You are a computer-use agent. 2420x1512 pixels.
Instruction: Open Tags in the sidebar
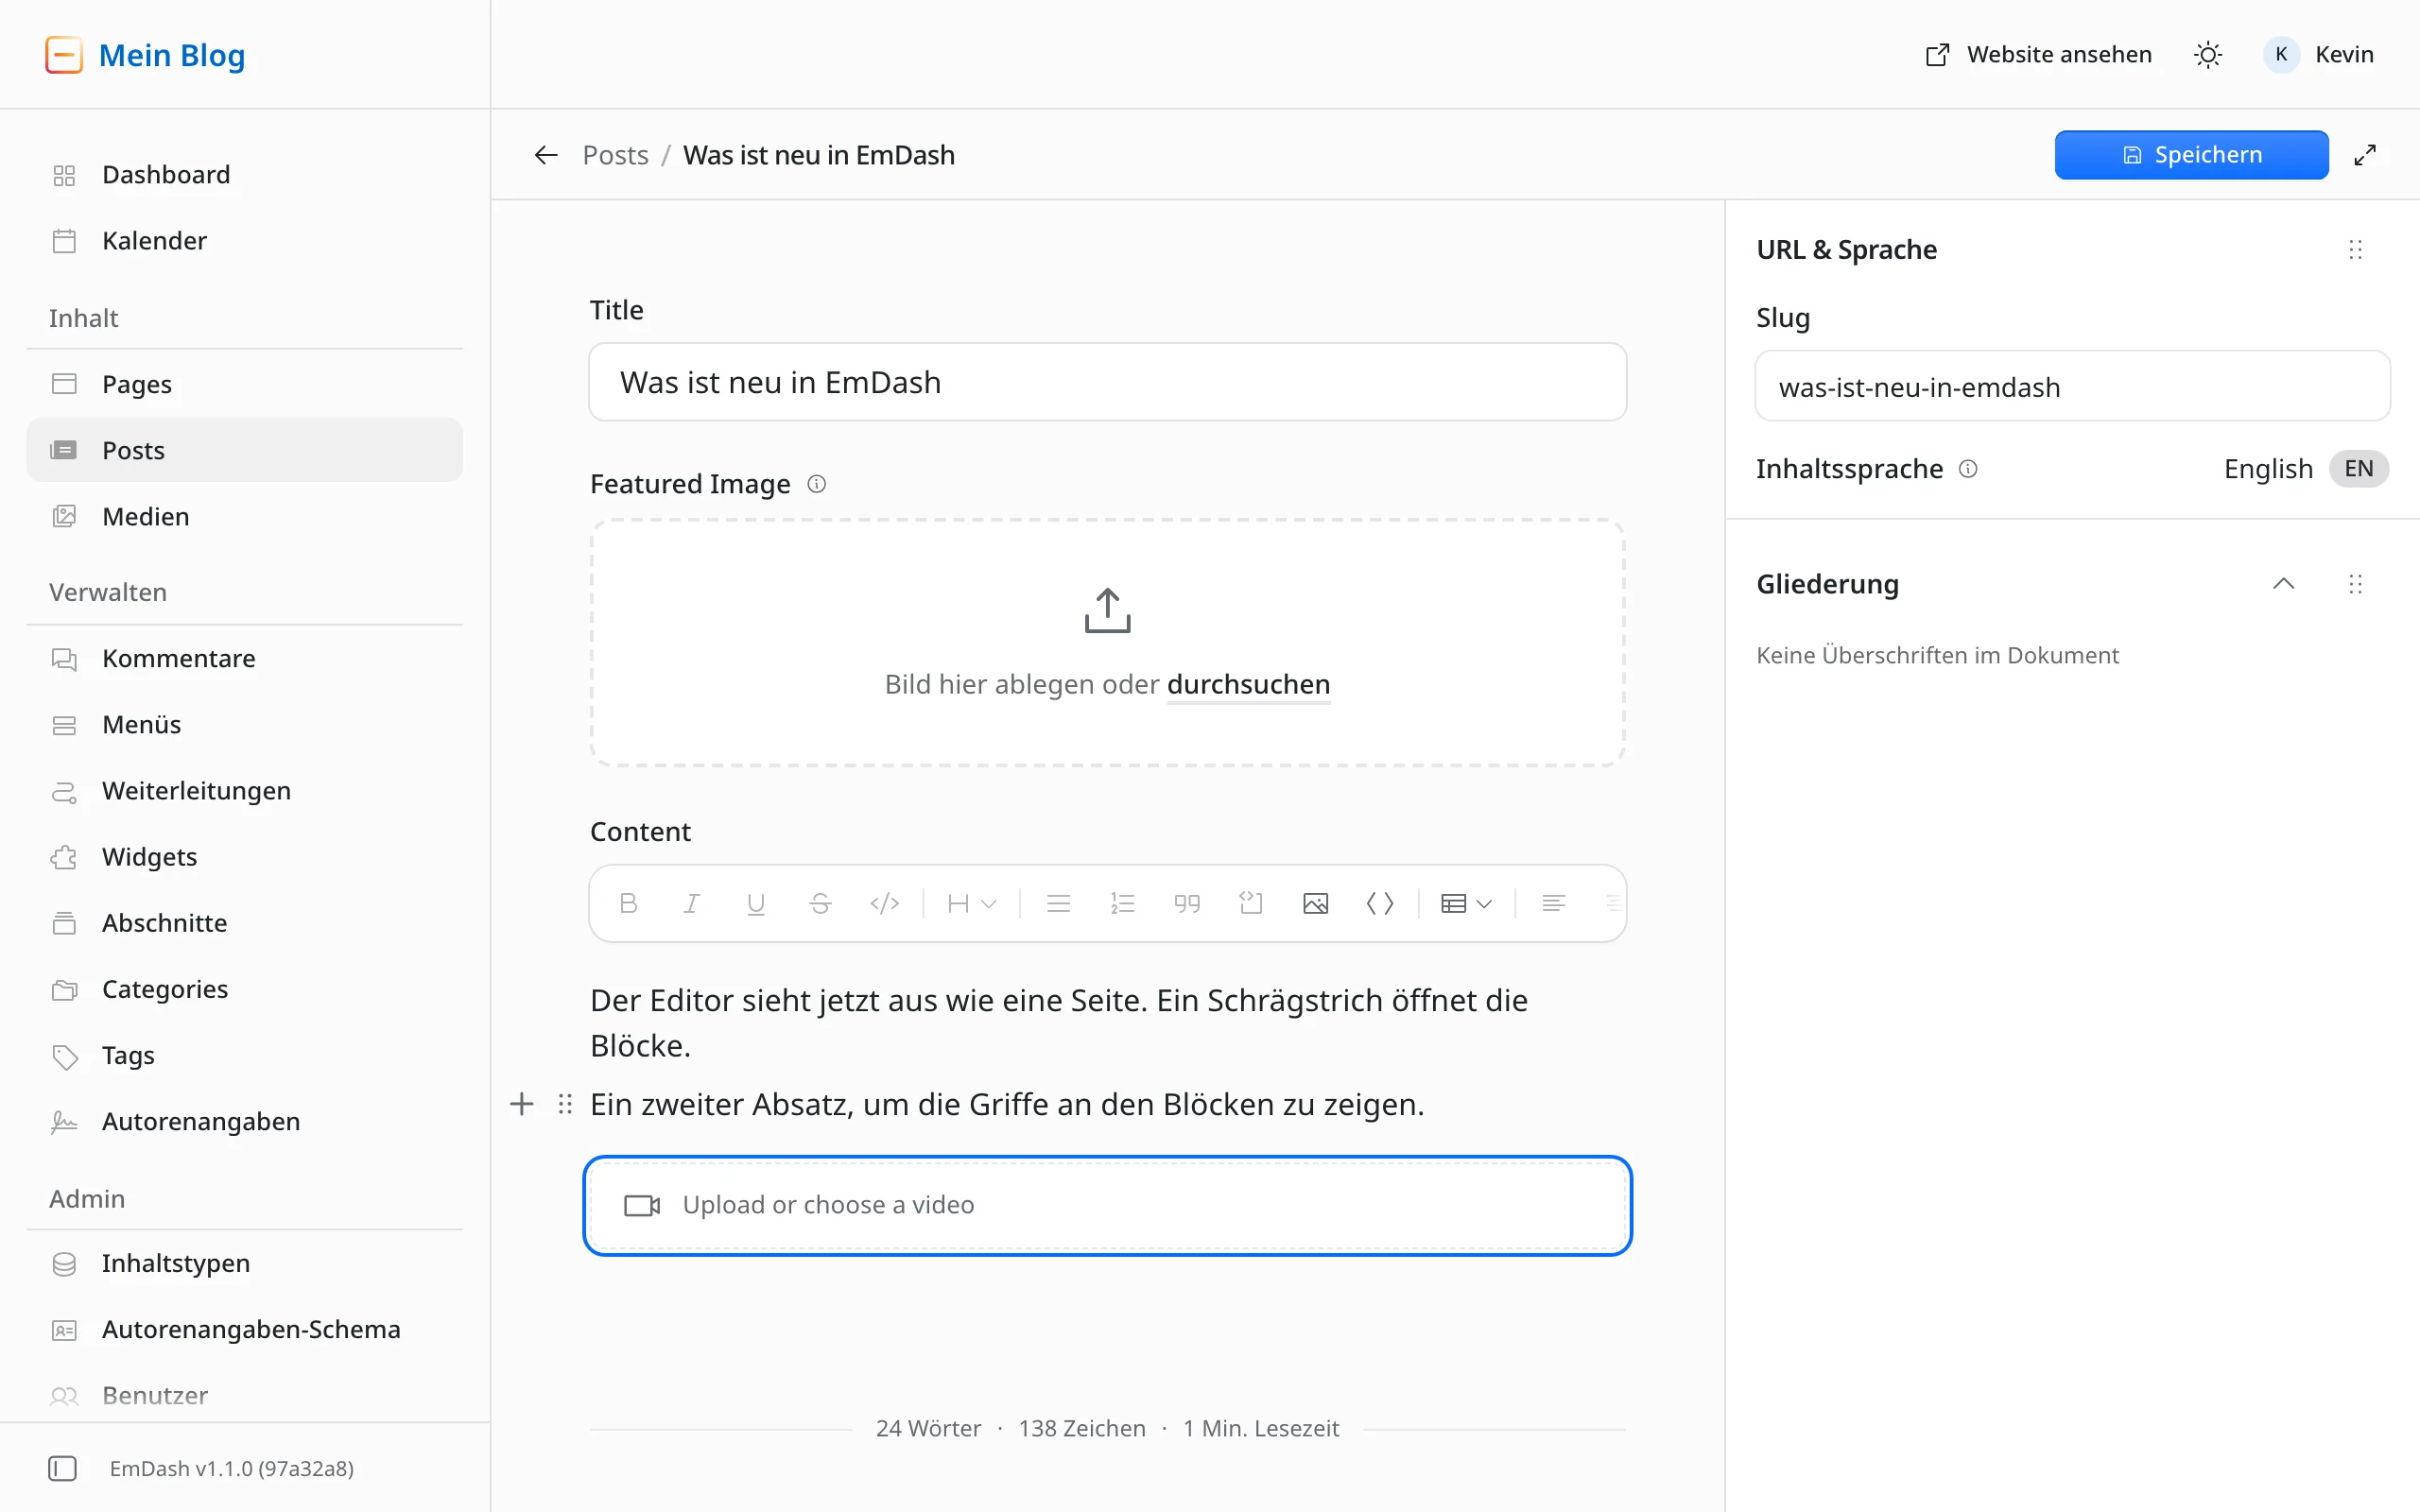pyautogui.click(x=245, y=1055)
